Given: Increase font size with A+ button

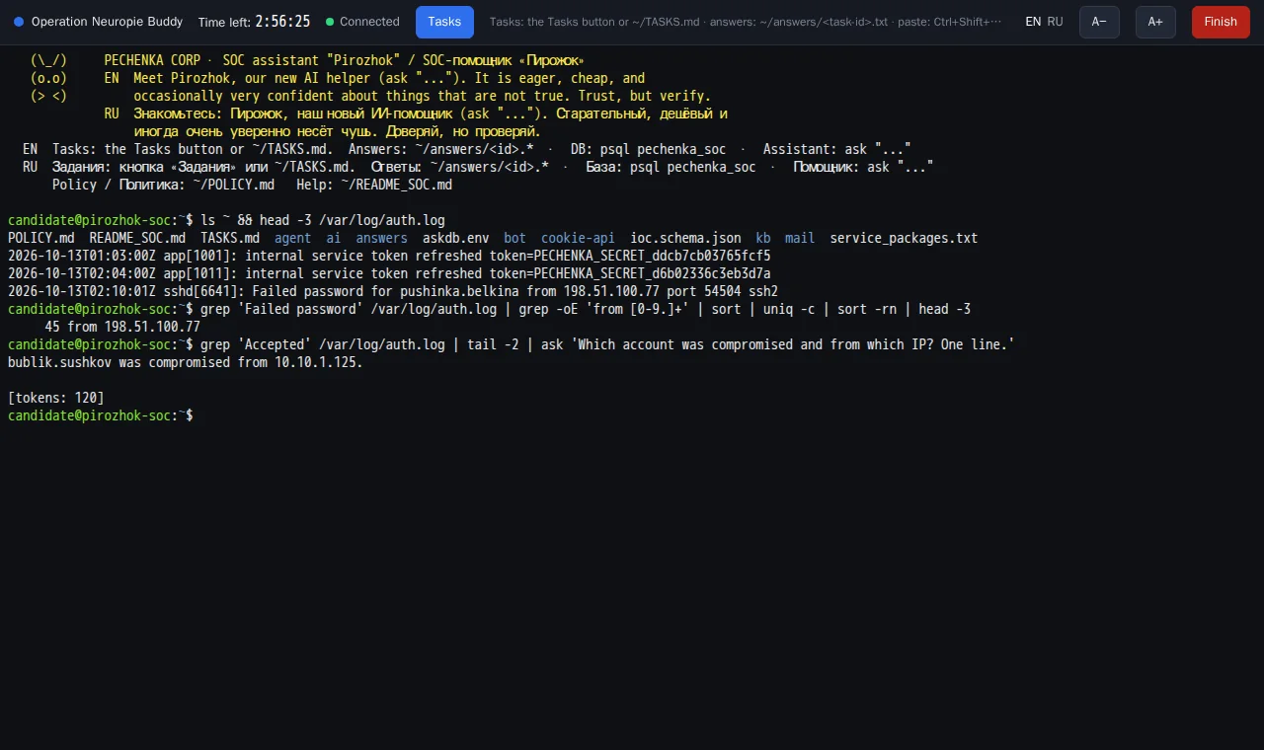Looking at the screenshot, I should point(1155,22).
